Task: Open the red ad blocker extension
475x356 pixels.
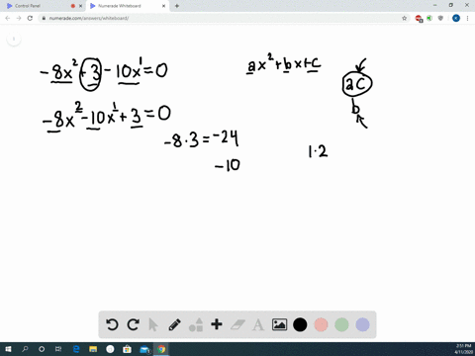Action: [419, 19]
